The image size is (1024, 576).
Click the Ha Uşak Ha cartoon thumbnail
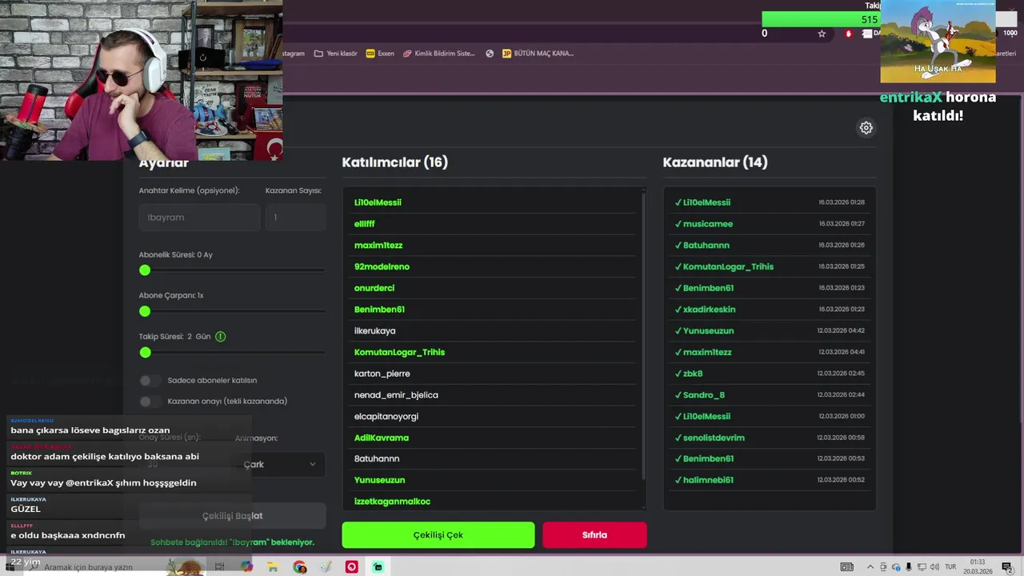coord(938,40)
